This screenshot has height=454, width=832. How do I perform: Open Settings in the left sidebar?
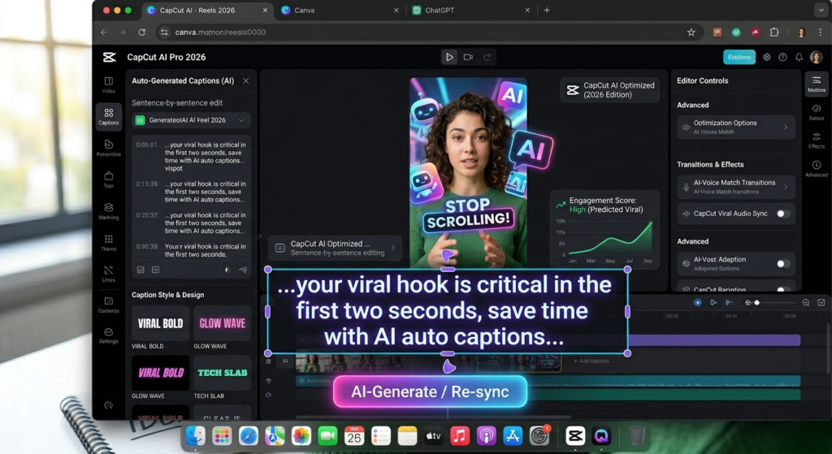109,335
